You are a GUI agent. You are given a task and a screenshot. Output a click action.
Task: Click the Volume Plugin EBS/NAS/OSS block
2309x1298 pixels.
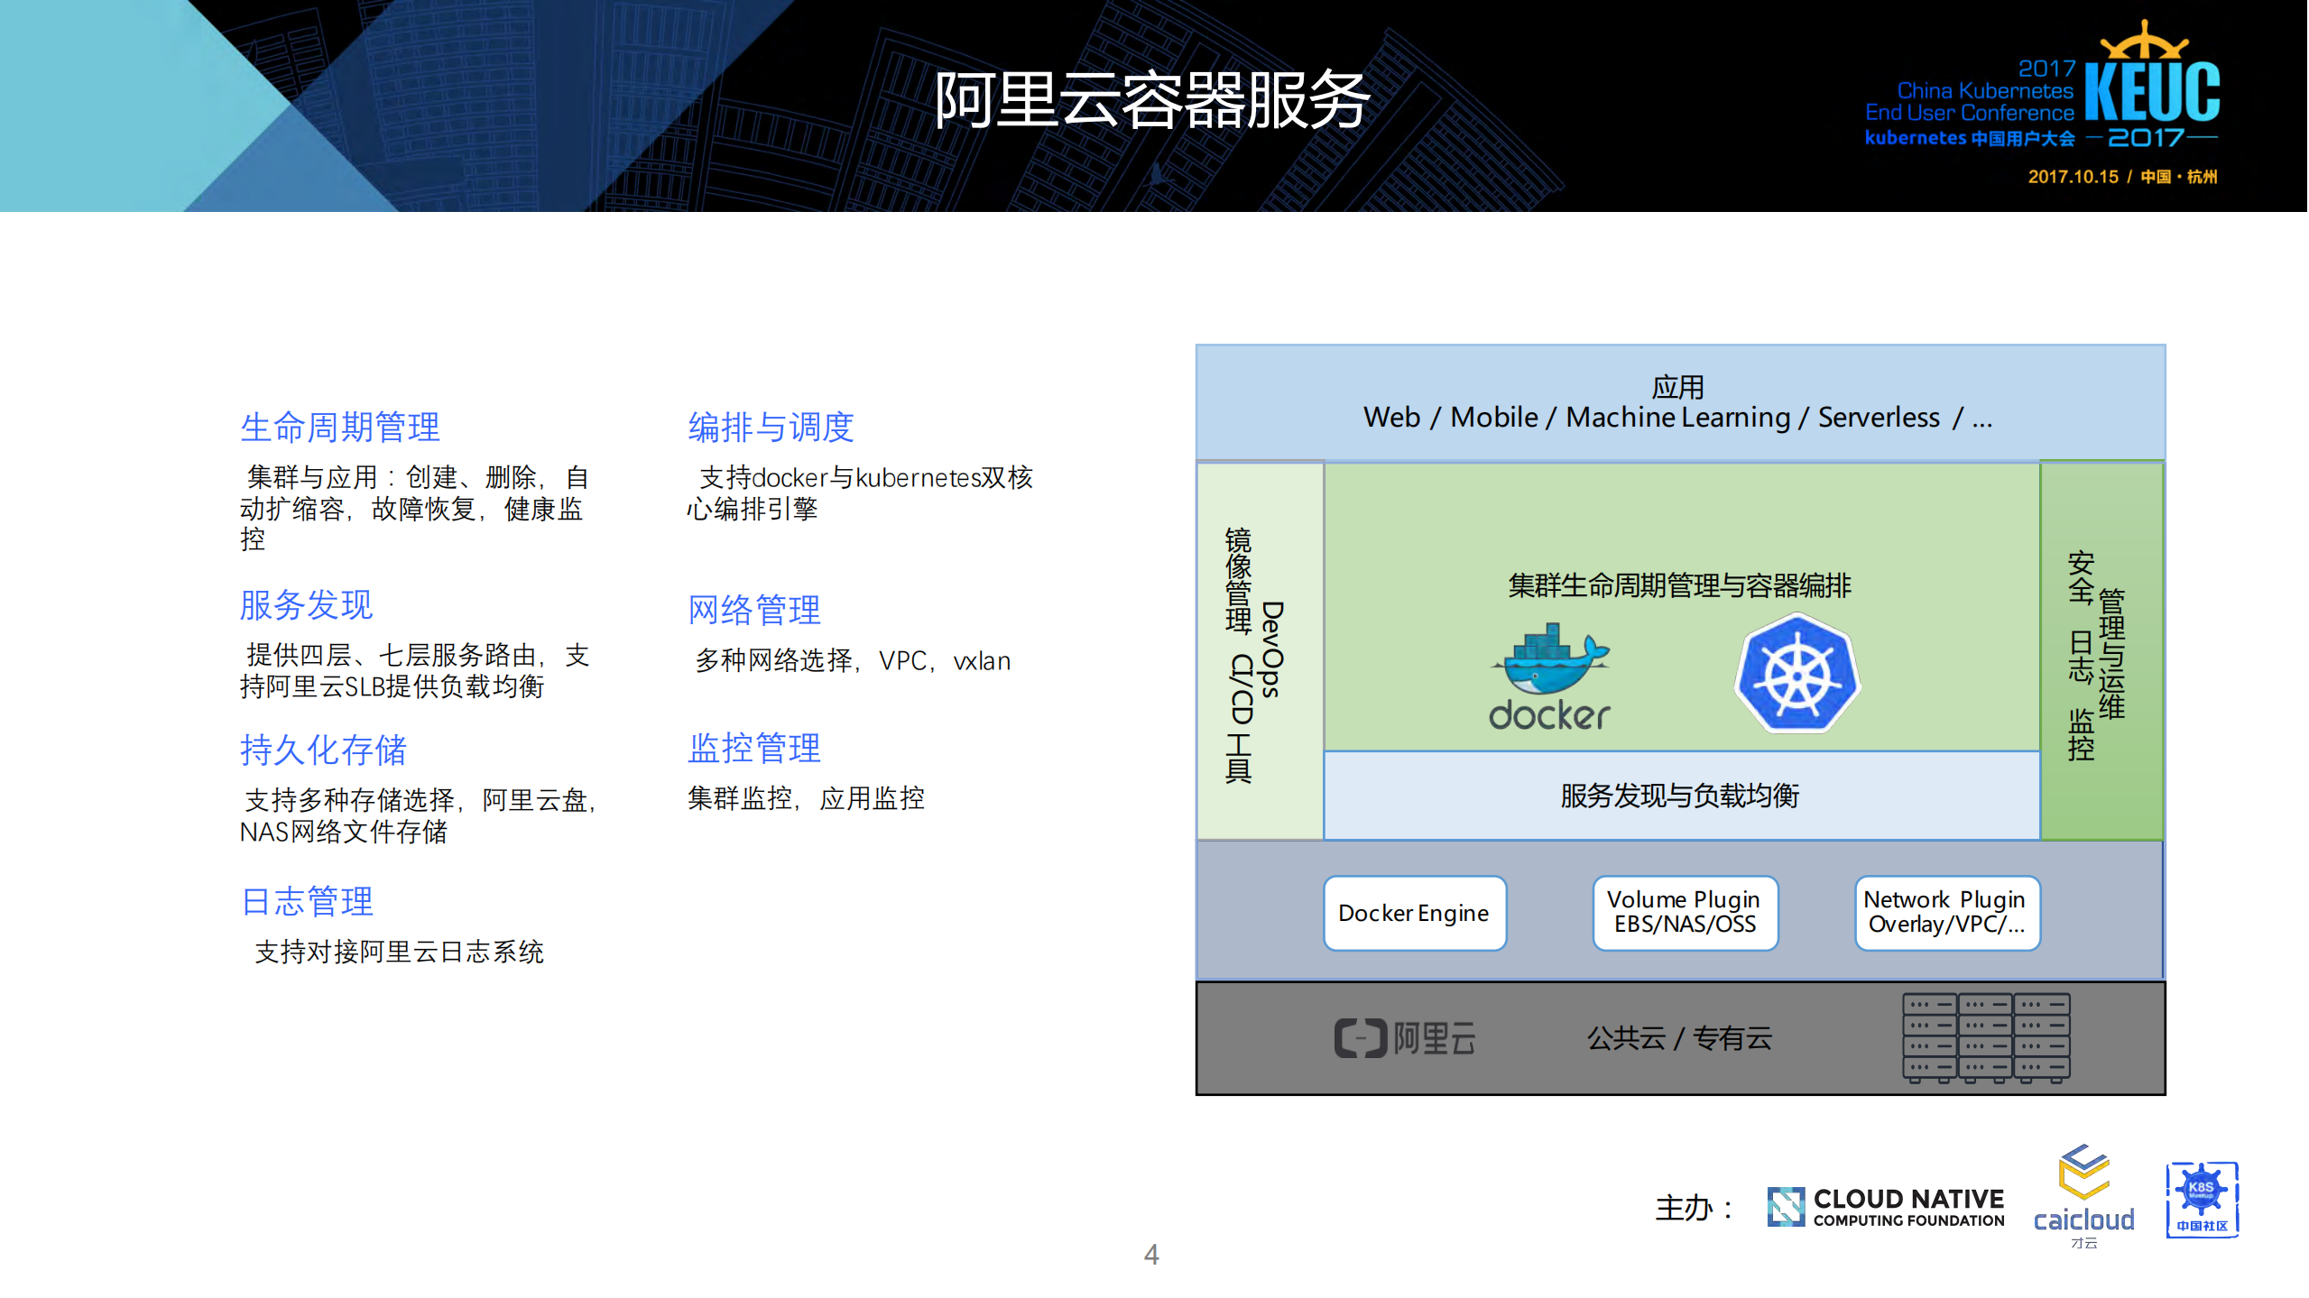pyautogui.click(x=1684, y=912)
